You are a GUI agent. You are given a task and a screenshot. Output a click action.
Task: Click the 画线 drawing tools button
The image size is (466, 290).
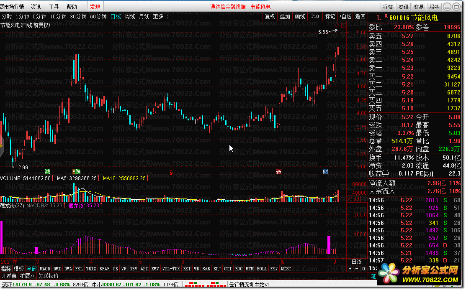[300, 16]
